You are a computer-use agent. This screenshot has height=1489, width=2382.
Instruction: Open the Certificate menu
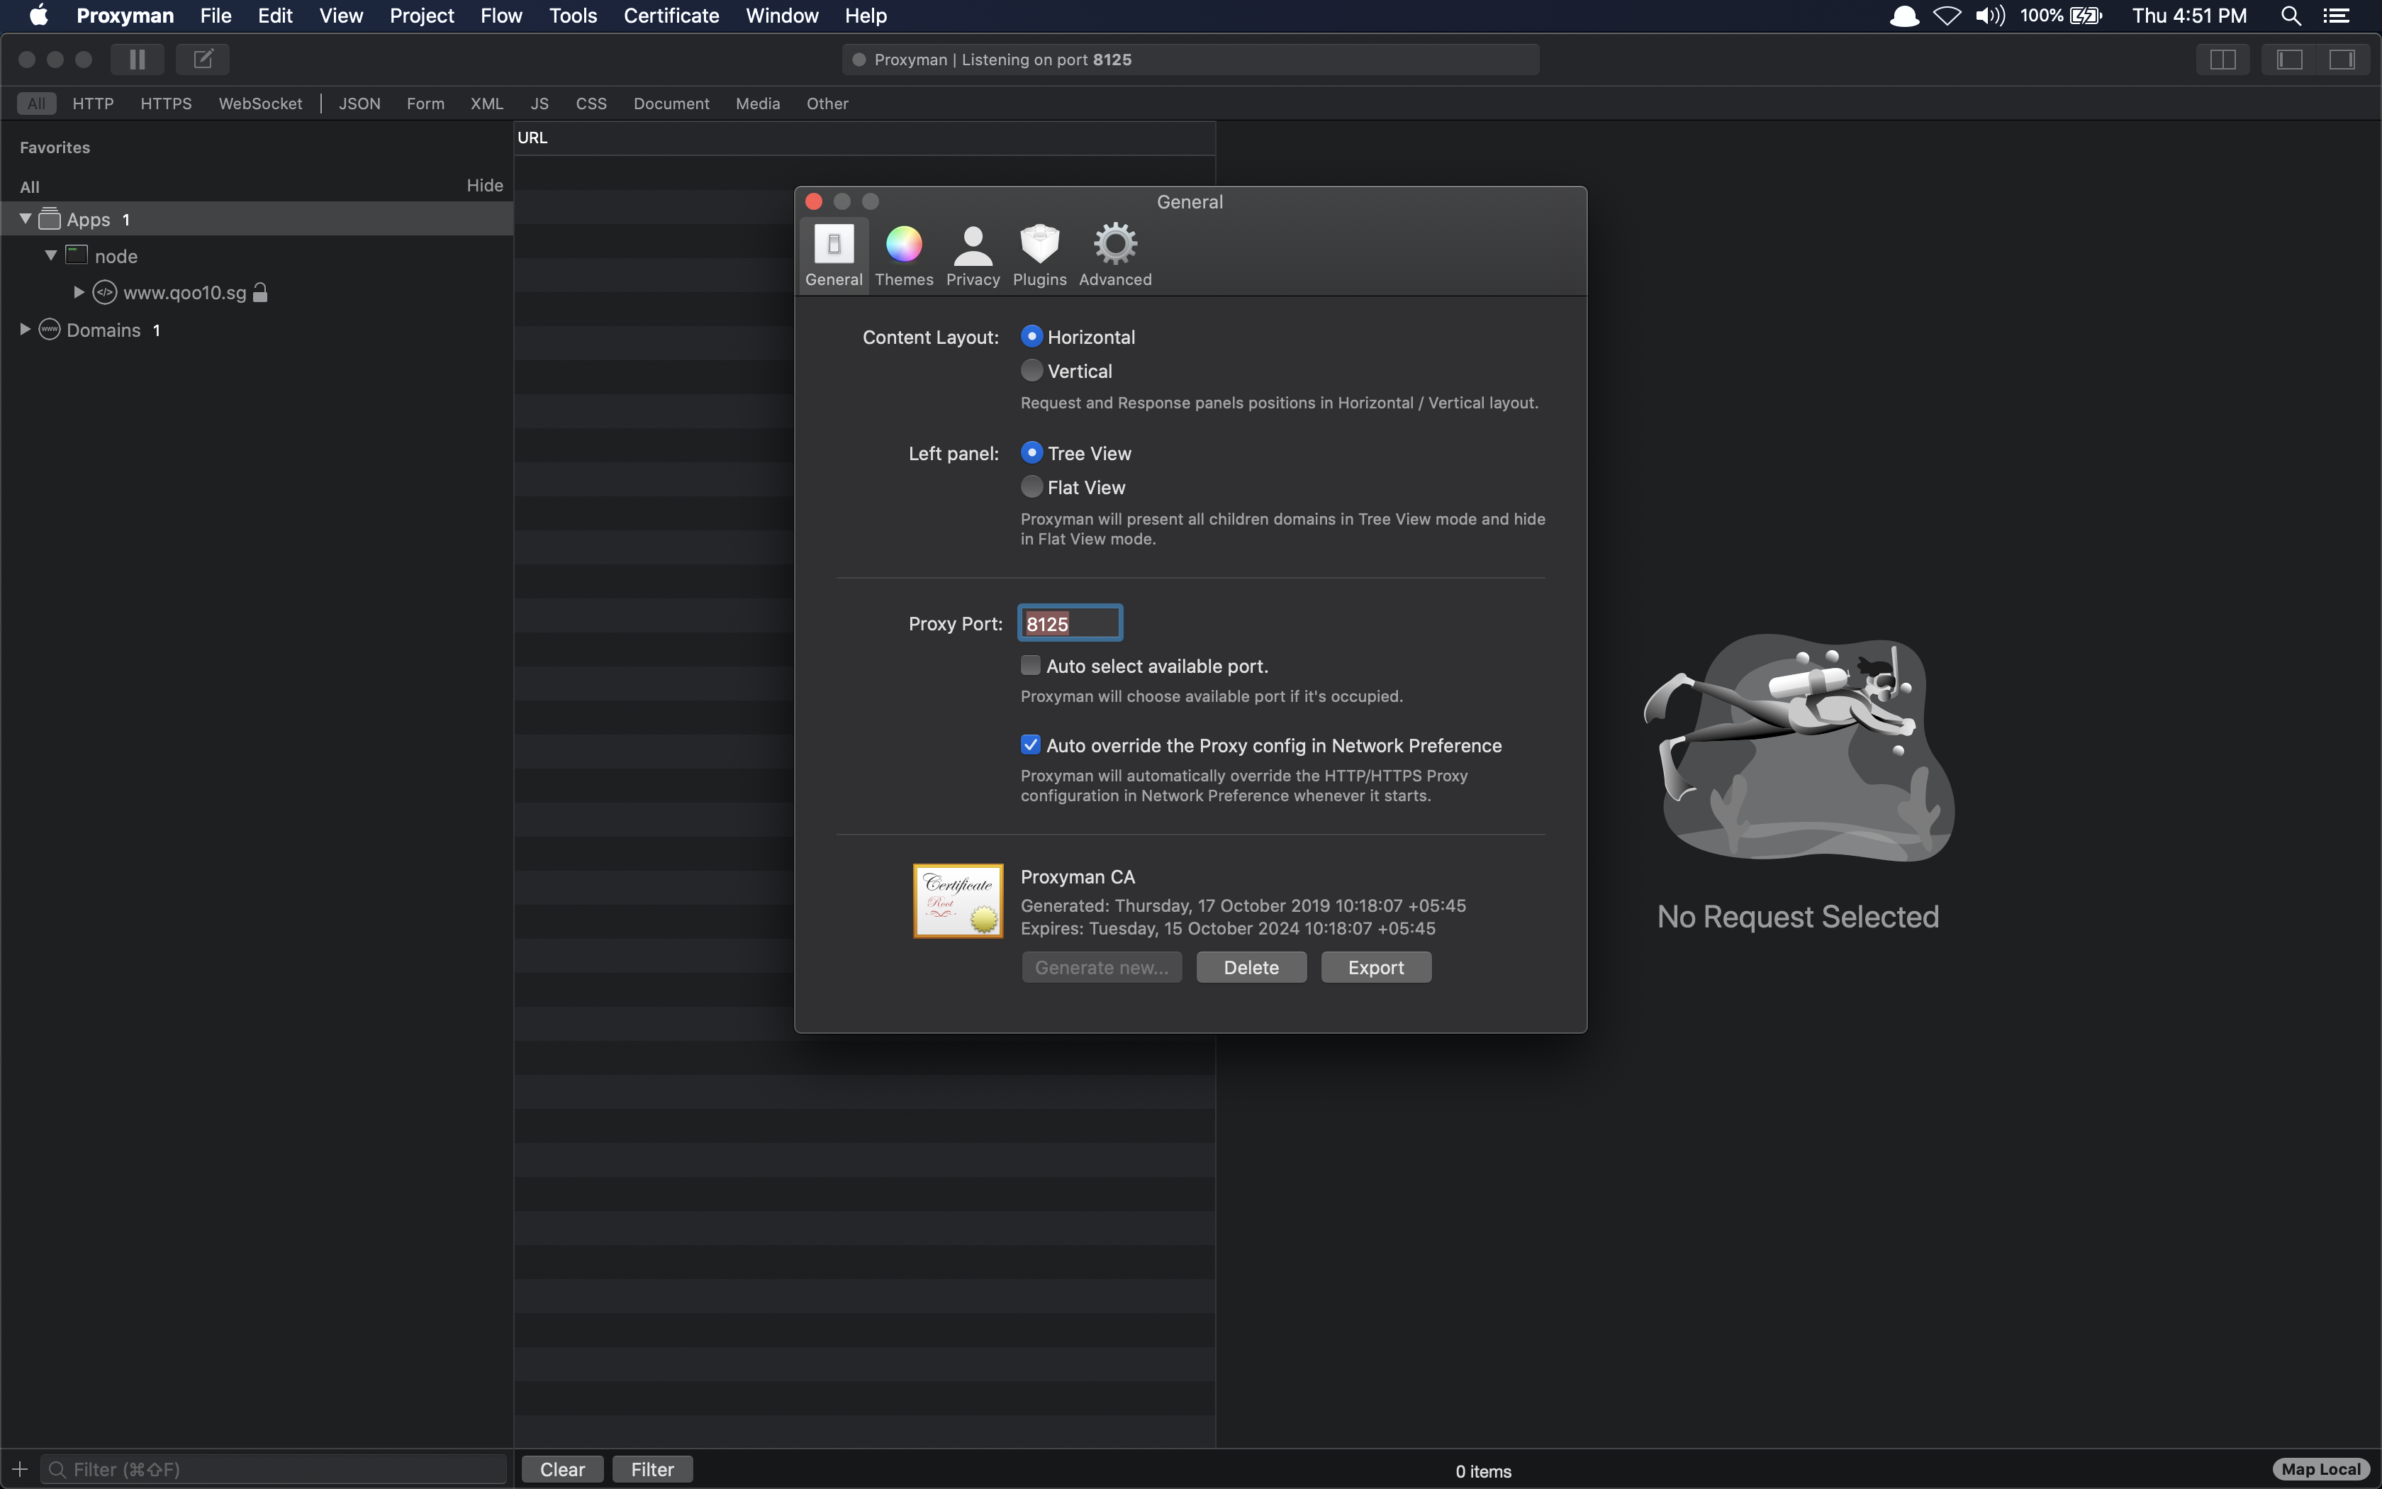click(x=671, y=16)
